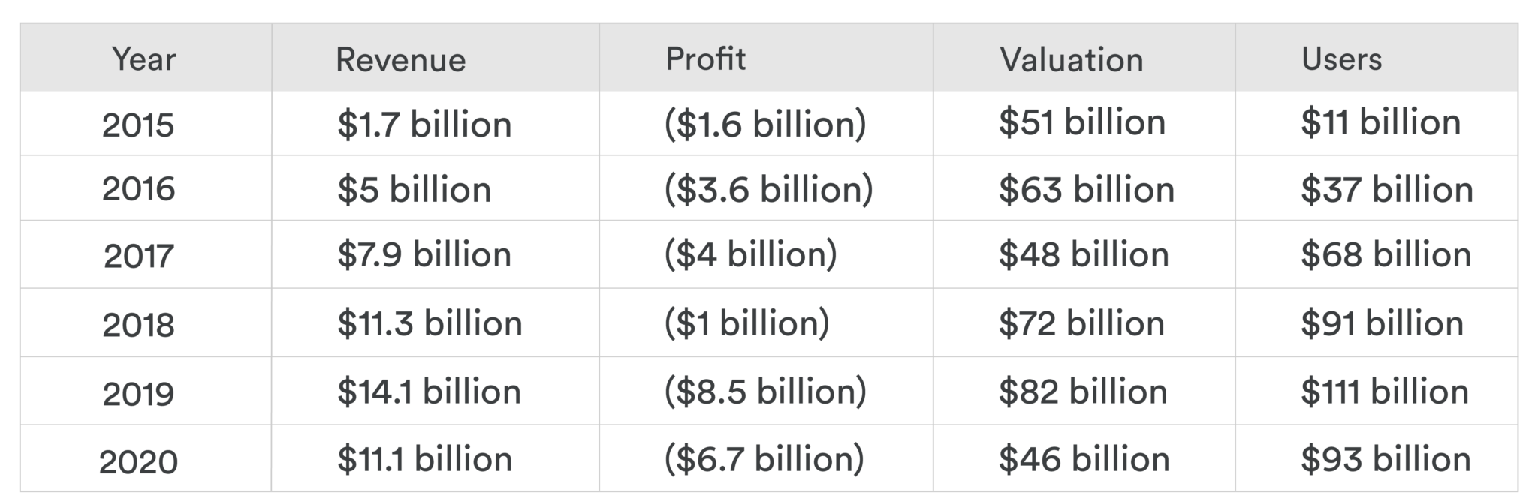
Task: Click the $1.7 billion revenue cell
Action: point(424,124)
